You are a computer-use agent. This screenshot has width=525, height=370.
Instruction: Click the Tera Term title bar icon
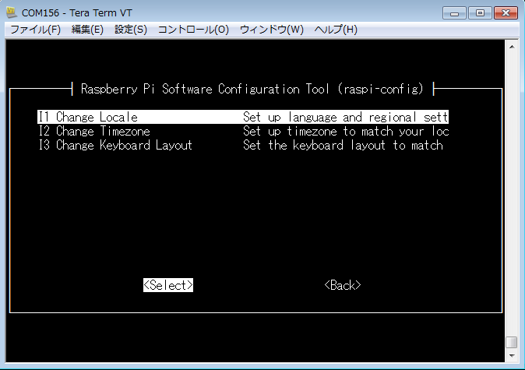[12, 12]
